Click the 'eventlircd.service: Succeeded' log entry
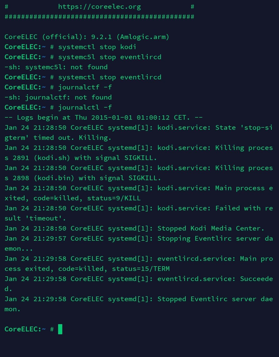This screenshot has height=357, width=279. tap(215, 279)
